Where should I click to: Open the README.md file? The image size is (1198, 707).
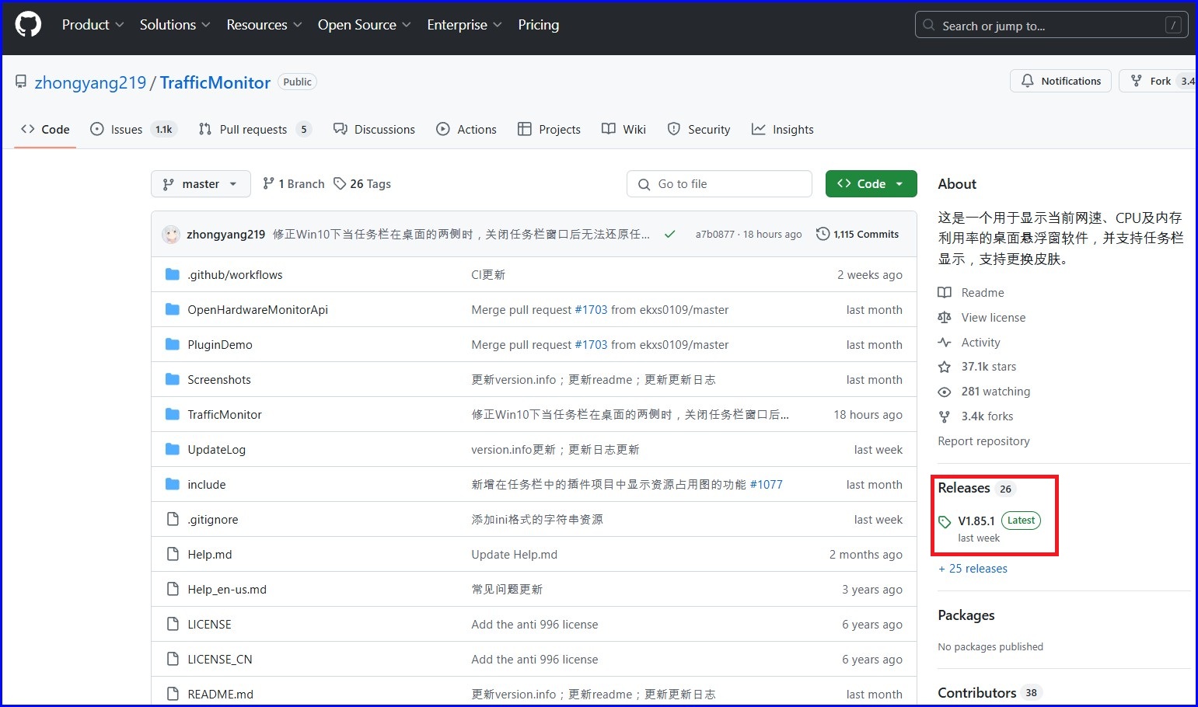coord(220,694)
